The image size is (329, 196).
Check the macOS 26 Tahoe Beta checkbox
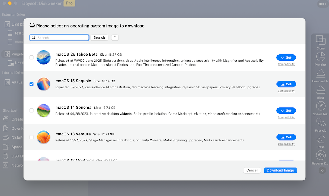[31, 57]
